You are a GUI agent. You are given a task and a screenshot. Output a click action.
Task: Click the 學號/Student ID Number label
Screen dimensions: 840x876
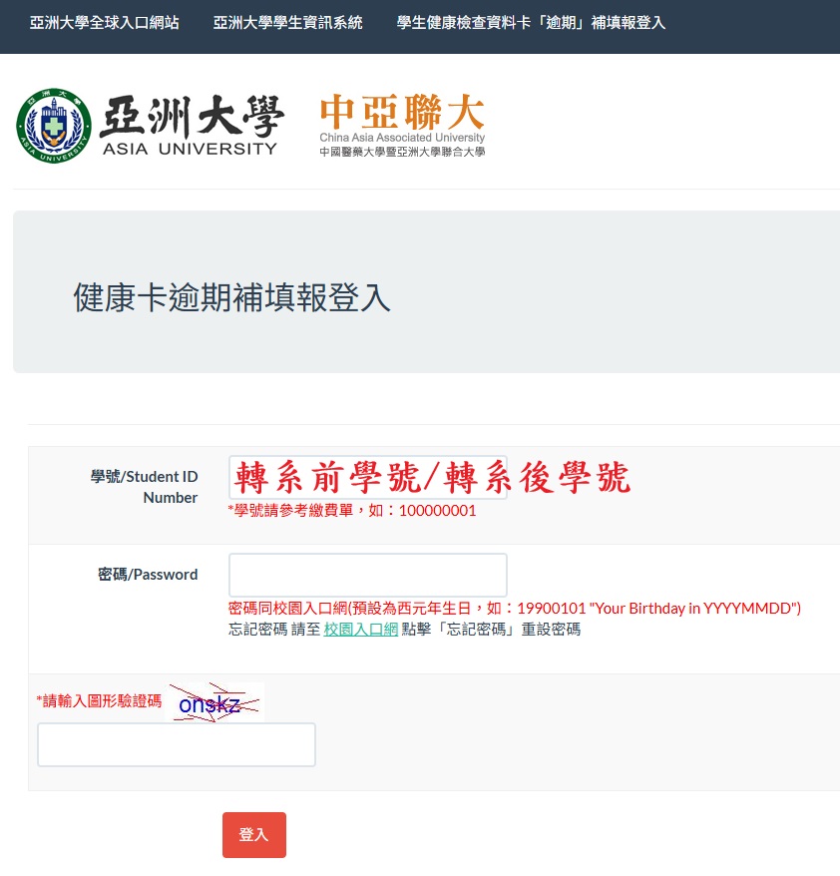click(146, 487)
